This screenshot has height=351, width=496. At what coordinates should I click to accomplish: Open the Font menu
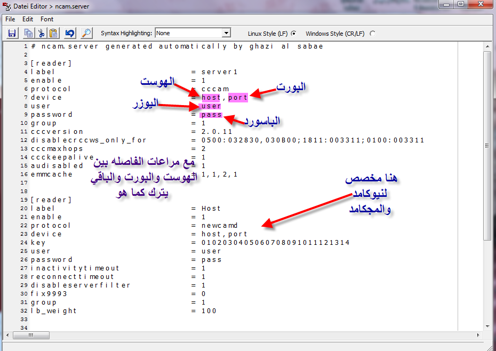[47, 19]
